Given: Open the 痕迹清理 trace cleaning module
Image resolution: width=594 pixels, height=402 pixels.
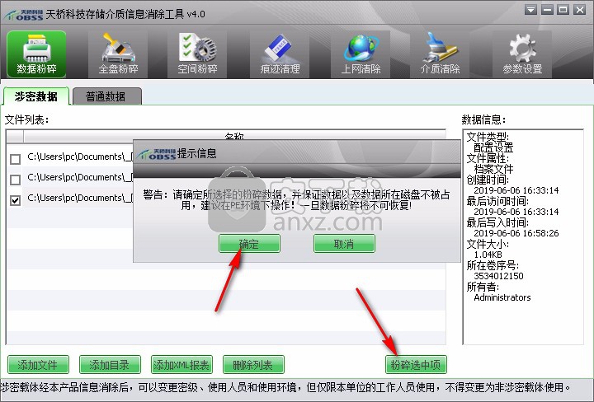Looking at the screenshot, I should point(280,54).
